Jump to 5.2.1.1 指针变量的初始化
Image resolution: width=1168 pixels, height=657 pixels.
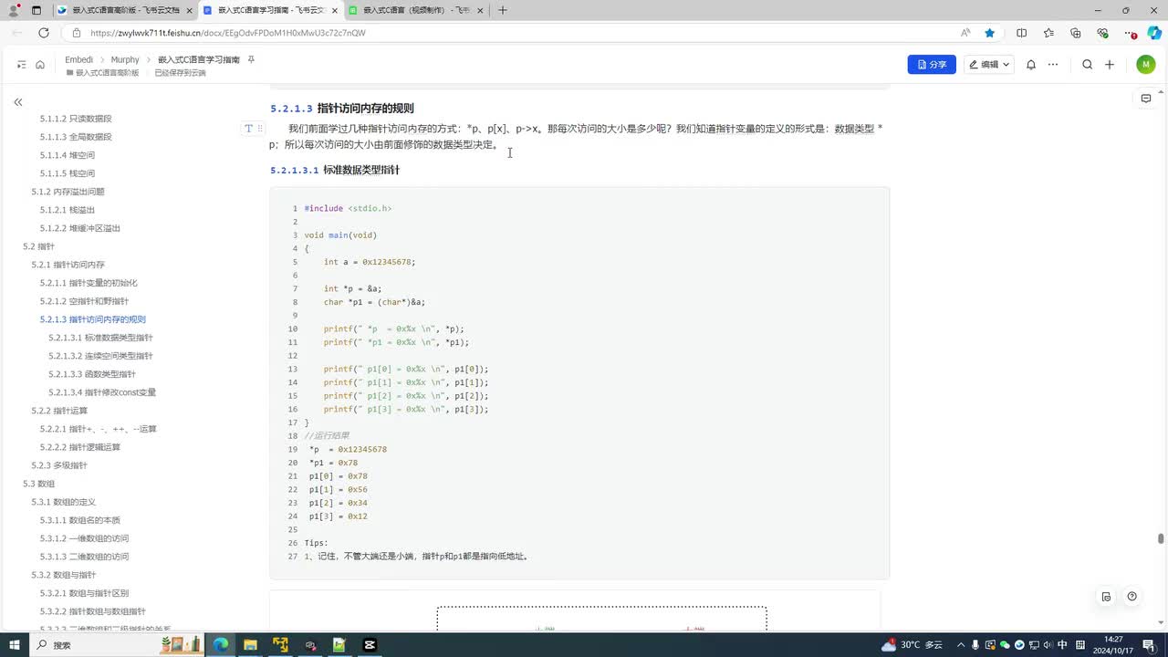(x=89, y=283)
